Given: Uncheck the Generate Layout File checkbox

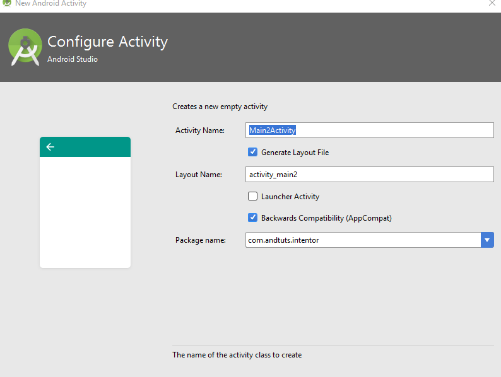Looking at the screenshot, I should click(253, 152).
